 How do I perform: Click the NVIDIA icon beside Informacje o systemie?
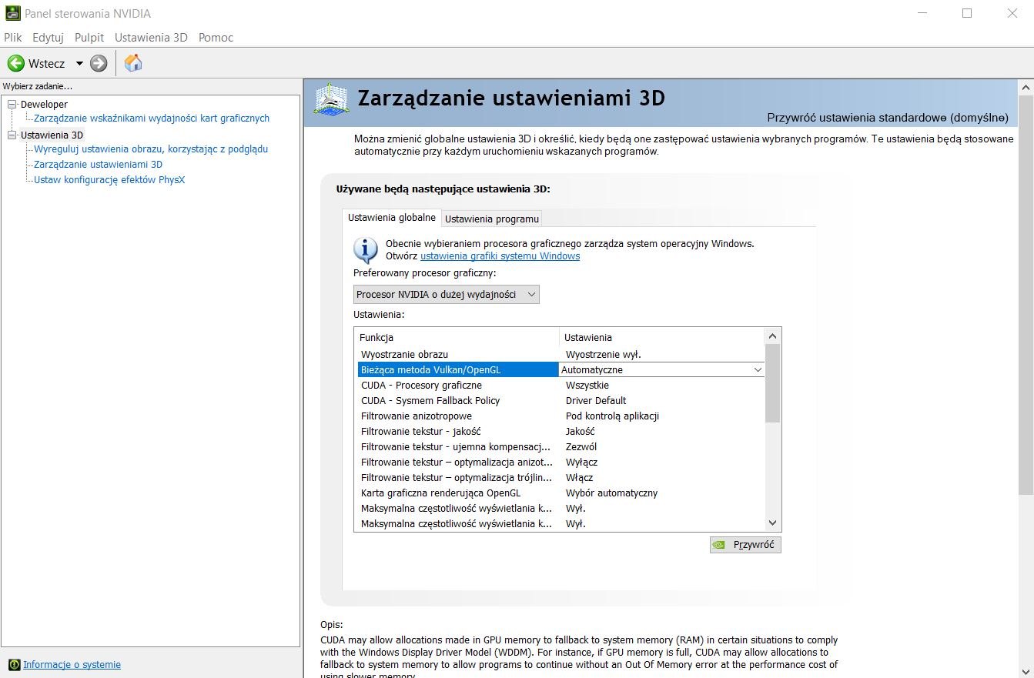[x=14, y=665]
